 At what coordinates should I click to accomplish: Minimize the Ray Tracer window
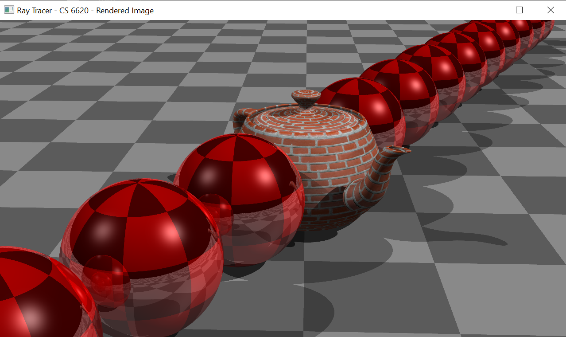[488, 10]
